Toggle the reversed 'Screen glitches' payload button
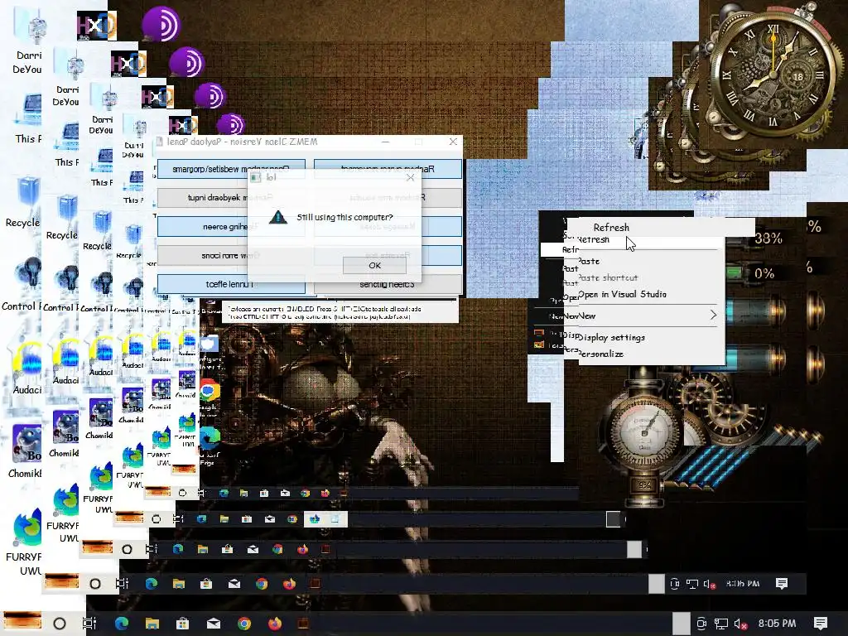The image size is (848, 636). (388, 285)
